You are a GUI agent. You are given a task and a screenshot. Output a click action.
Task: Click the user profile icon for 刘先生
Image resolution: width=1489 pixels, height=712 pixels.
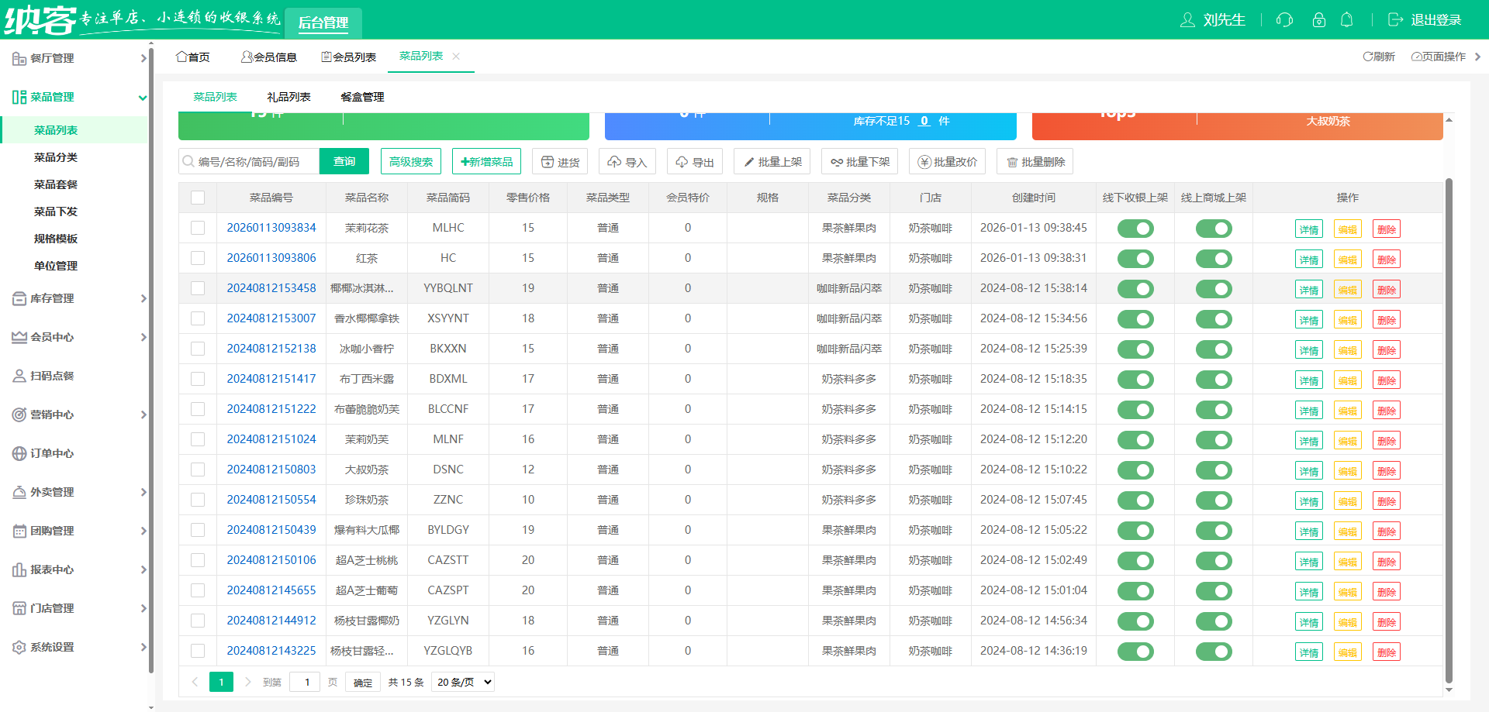point(1187,20)
